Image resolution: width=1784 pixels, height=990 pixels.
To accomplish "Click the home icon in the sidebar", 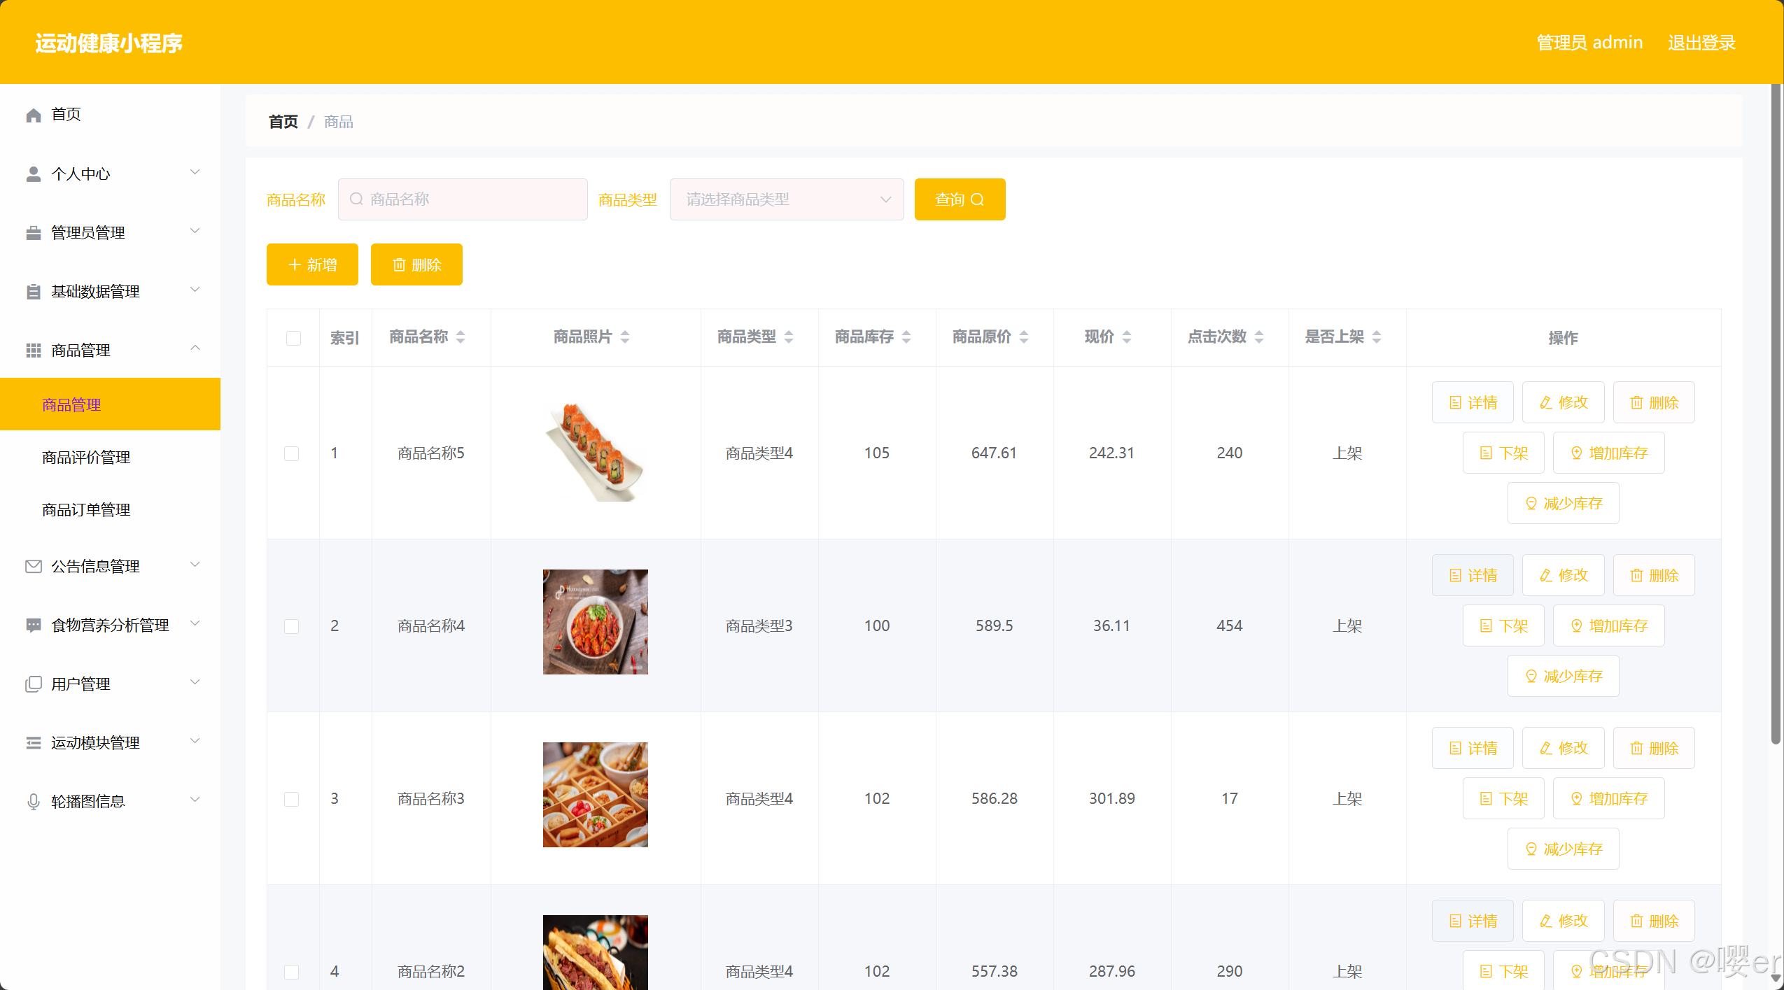I will pyautogui.click(x=33, y=115).
